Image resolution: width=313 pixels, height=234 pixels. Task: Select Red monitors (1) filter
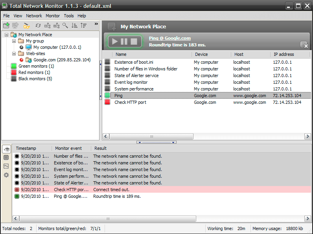coord(34,72)
